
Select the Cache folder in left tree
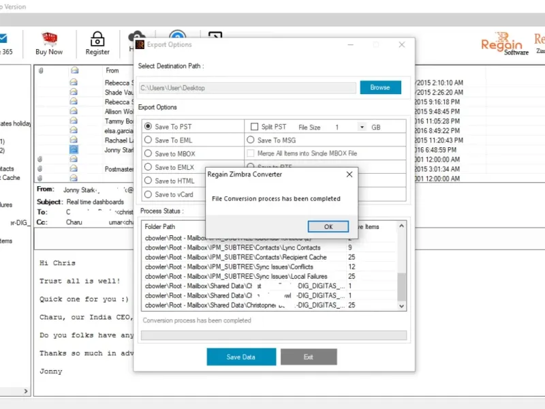click(x=10, y=178)
